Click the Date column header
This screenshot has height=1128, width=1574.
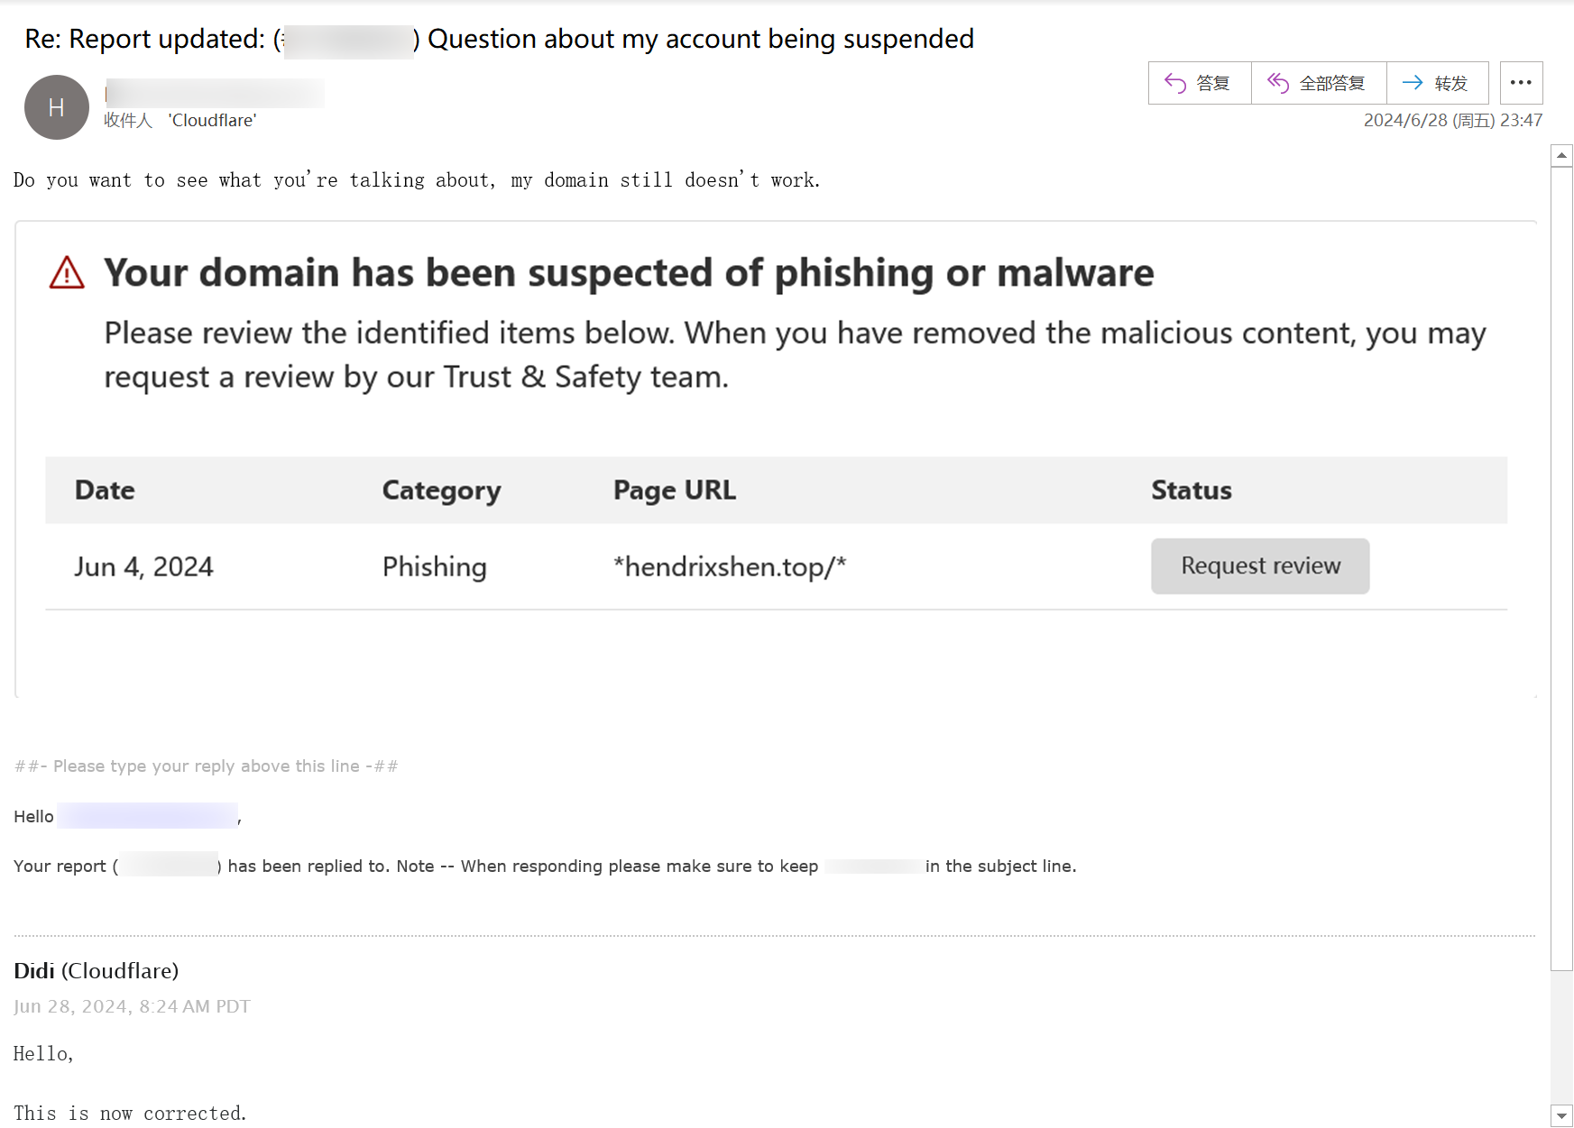(x=105, y=491)
